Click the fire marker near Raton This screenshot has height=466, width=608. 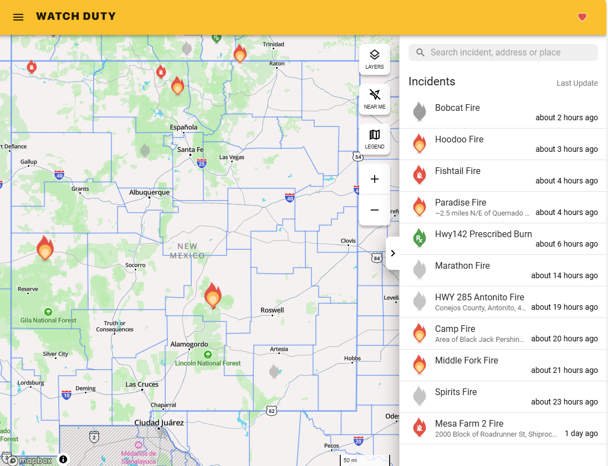click(240, 54)
